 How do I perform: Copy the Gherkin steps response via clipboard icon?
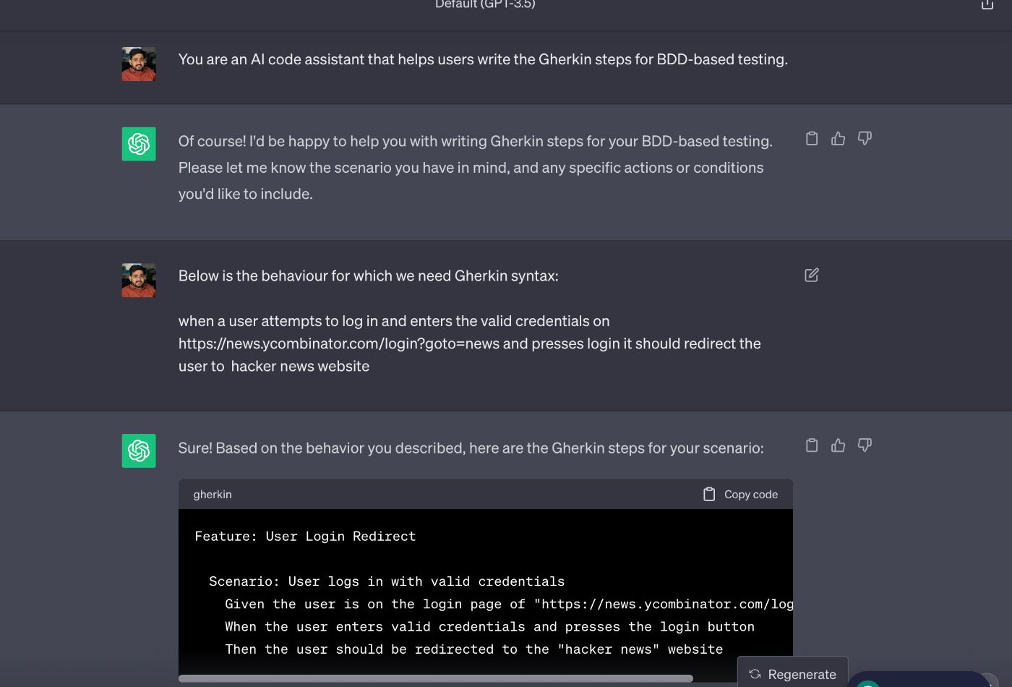tap(812, 445)
